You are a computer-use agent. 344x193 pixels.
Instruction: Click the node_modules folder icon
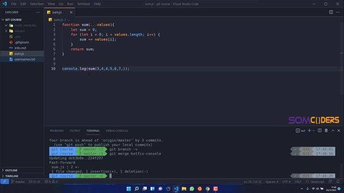coord(11,25)
